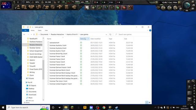This screenshot has height=110, width=196.
Task: Open Minecraft block icon on taskbar
Action: (72, 107)
